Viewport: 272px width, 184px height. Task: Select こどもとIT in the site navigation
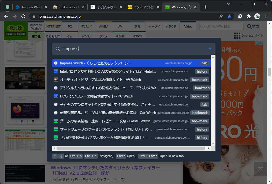tap(53, 36)
